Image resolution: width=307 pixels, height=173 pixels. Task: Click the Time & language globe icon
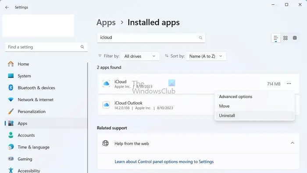[x=11, y=147]
